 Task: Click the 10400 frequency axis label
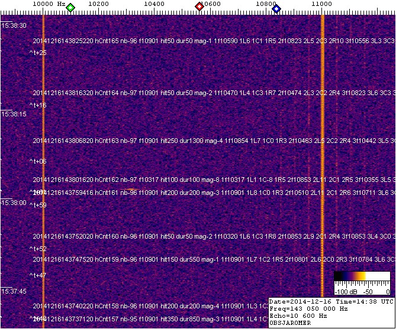[x=154, y=4]
